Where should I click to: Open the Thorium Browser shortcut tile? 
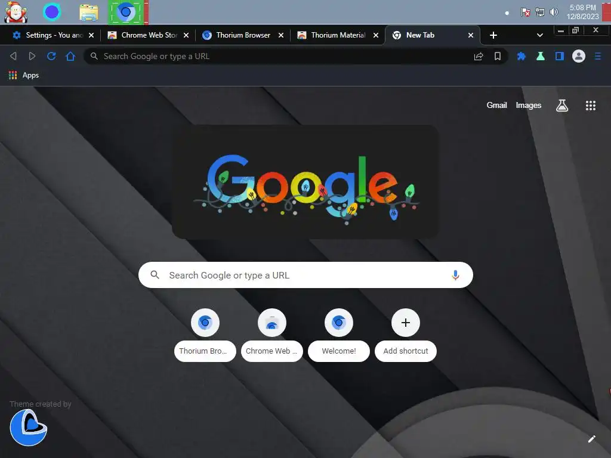tap(205, 335)
